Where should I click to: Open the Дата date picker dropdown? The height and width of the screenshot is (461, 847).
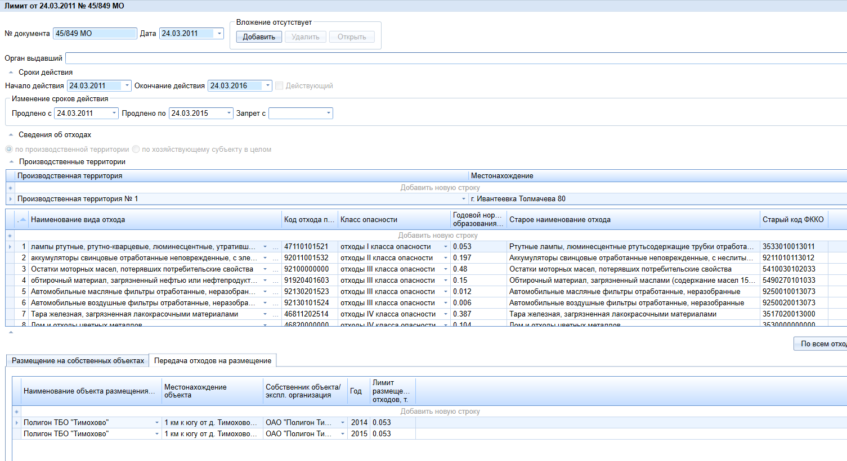[x=219, y=34]
